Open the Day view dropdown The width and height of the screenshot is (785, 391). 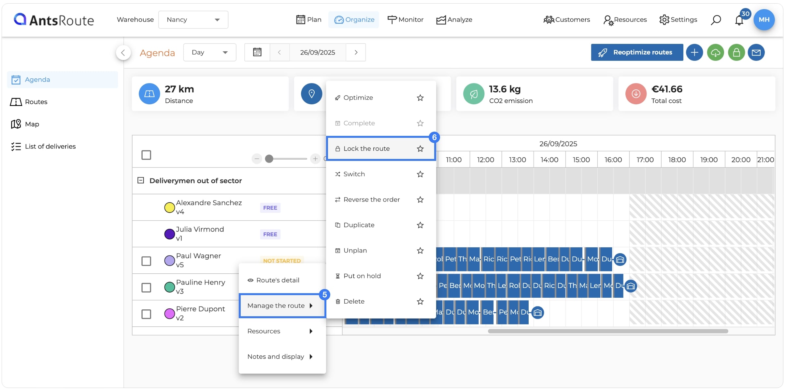(209, 52)
